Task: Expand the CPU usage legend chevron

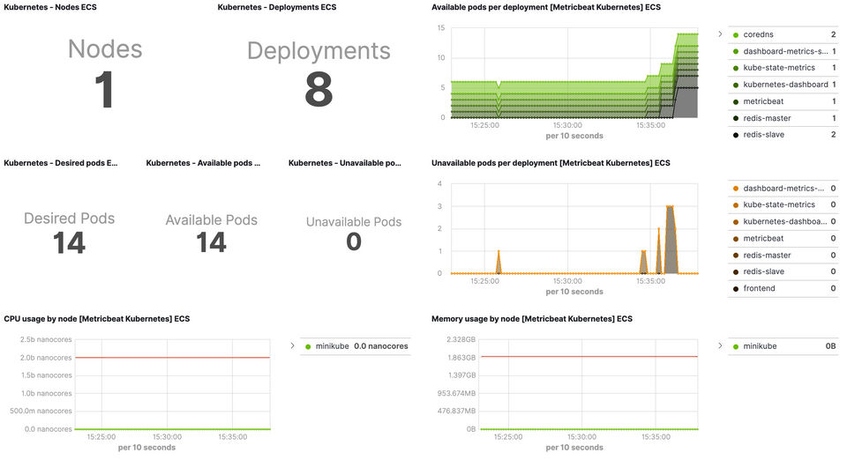Action: point(292,345)
